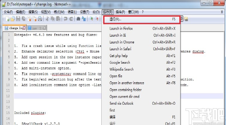Click the underlined word 'systemtray' on line 8
The width and height of the screenshot is (226, 125).
click(61, 74)
